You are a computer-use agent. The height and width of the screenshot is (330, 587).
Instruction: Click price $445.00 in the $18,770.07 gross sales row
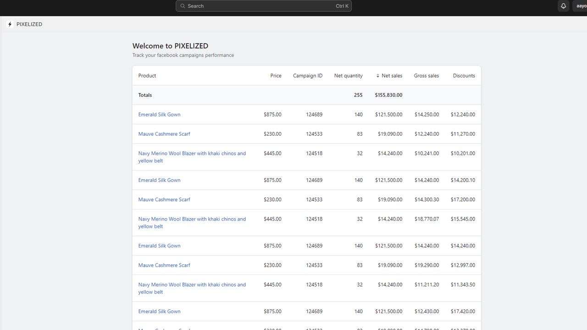click(x=272, y=219)
